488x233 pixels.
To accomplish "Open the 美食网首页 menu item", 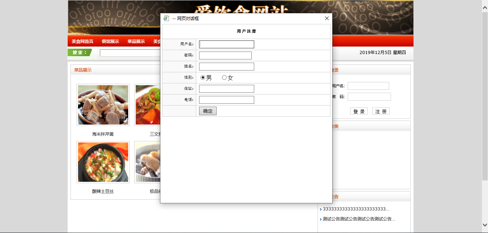I will tap(82, 42).
